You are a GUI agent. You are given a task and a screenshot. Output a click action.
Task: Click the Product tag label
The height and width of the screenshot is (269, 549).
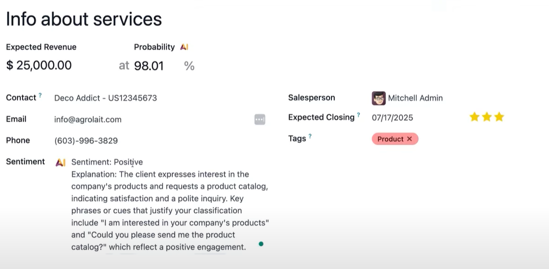tap(390, 139)
